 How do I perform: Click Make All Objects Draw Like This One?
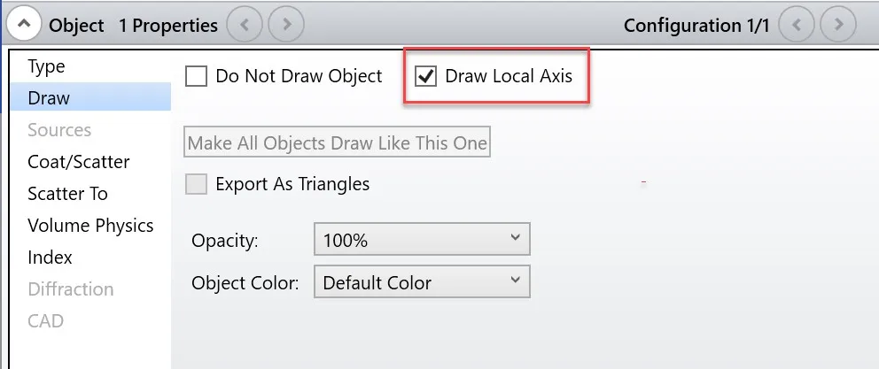click(338, 142)
